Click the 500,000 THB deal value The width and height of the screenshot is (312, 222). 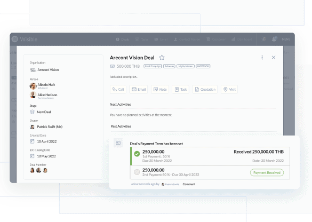[x=128, y=66]
